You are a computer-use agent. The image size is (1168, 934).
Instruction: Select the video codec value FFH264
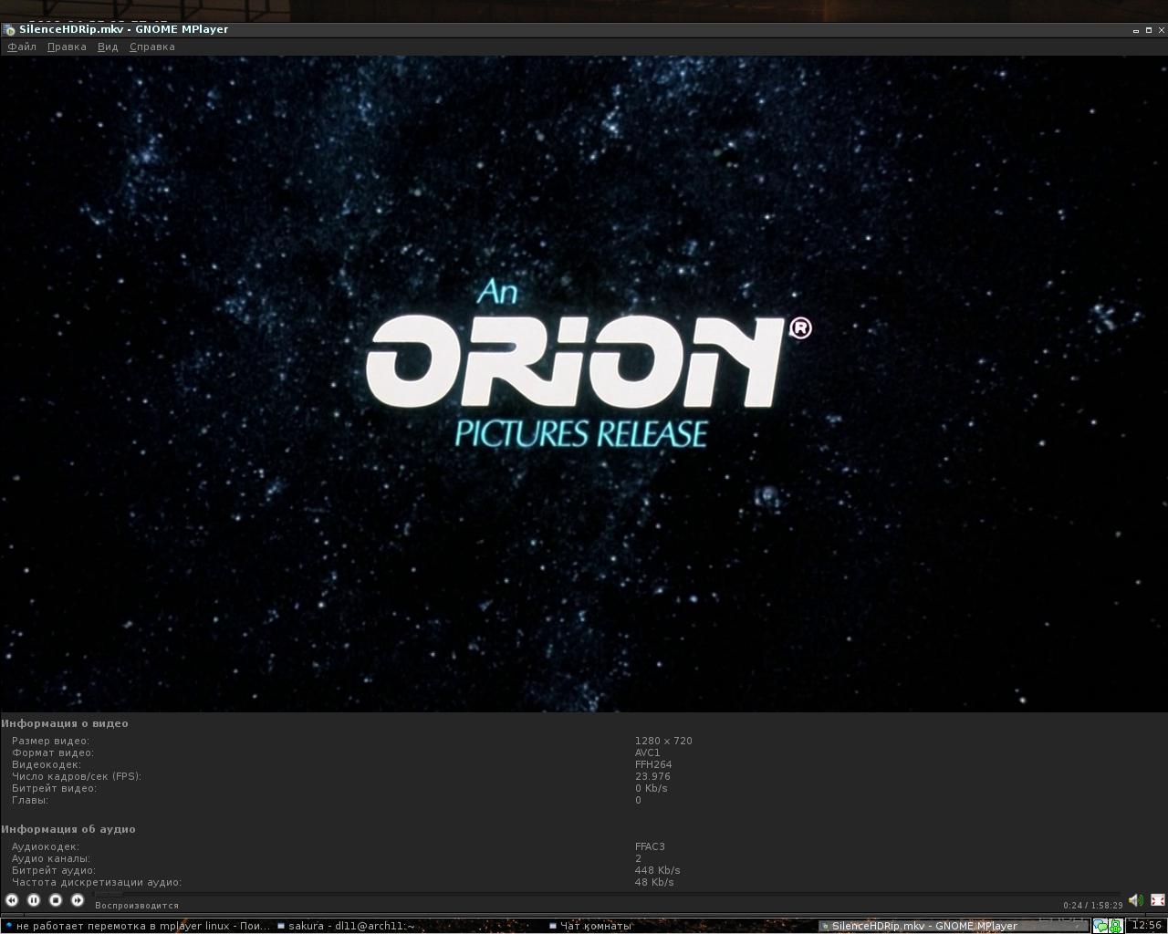coord(653,764)
